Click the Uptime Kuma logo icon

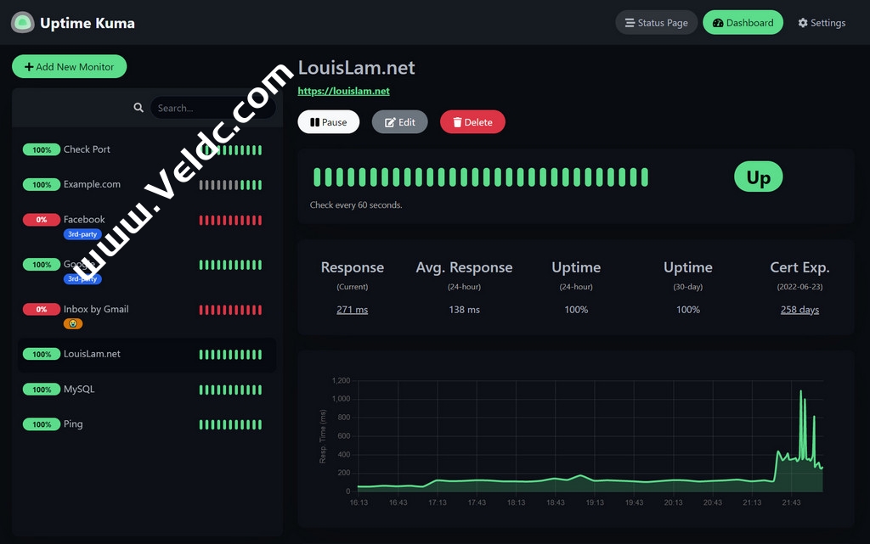[x=21, y=22]
